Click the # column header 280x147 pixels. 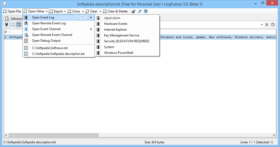click(x=6, y=32)
